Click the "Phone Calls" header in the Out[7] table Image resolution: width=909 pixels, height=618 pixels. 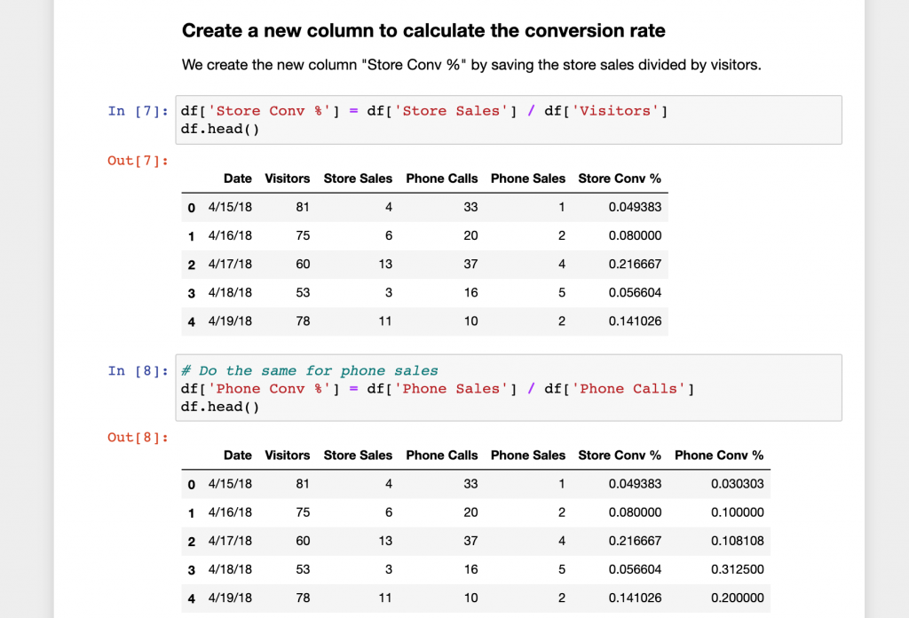coord(442,178)
